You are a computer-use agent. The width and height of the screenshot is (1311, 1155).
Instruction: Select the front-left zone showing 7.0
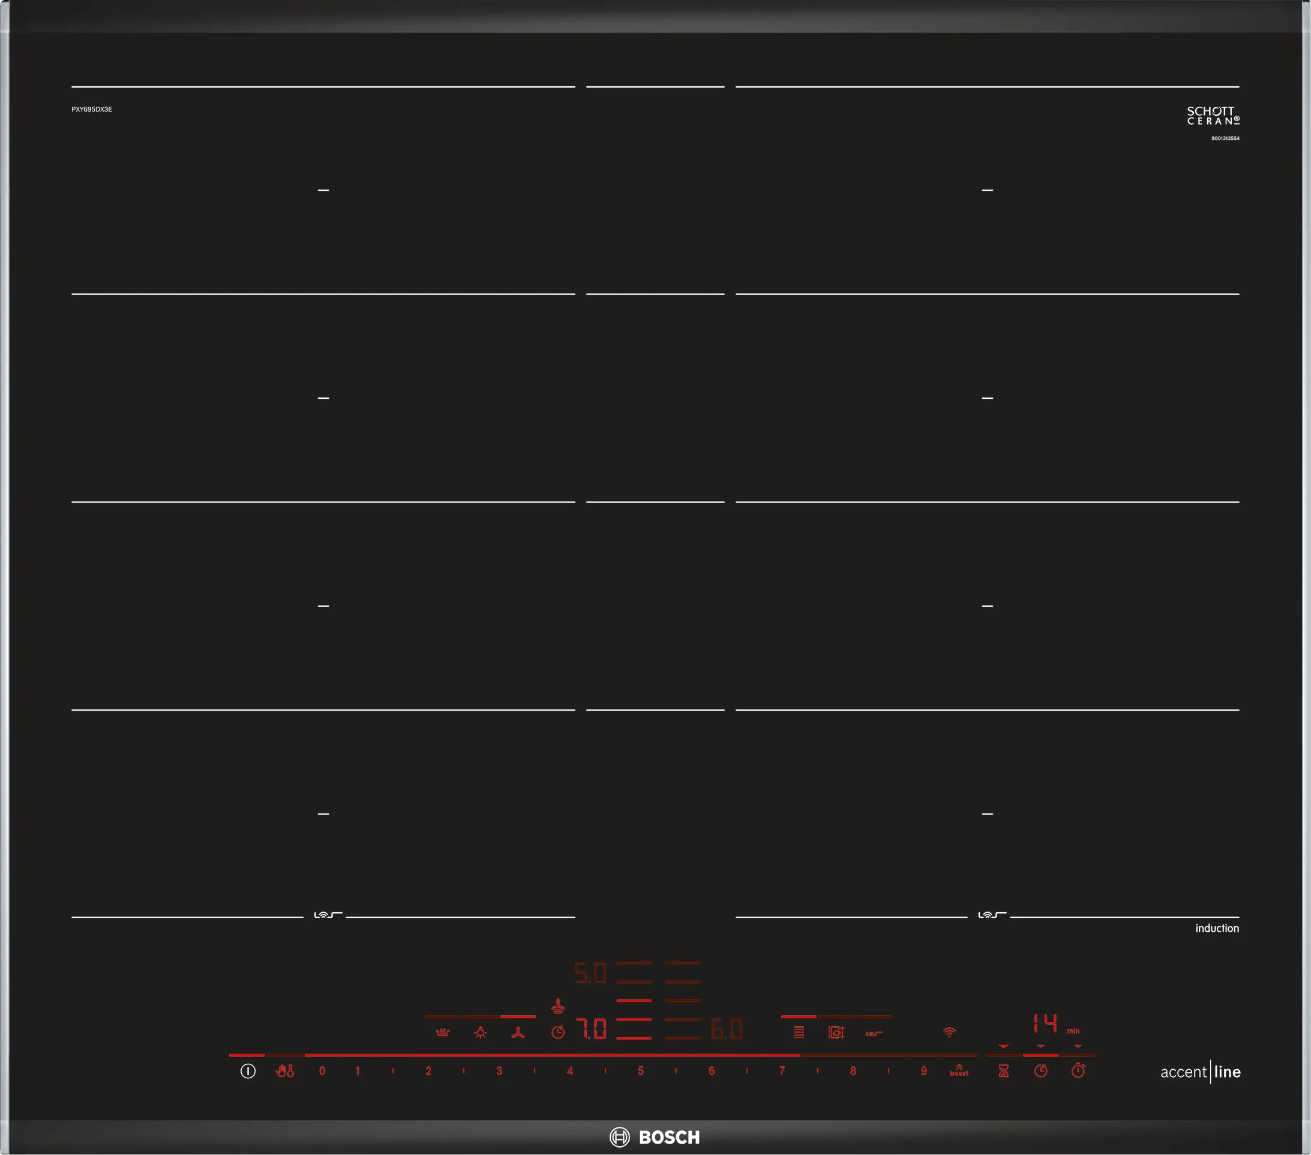(592, 1030)
